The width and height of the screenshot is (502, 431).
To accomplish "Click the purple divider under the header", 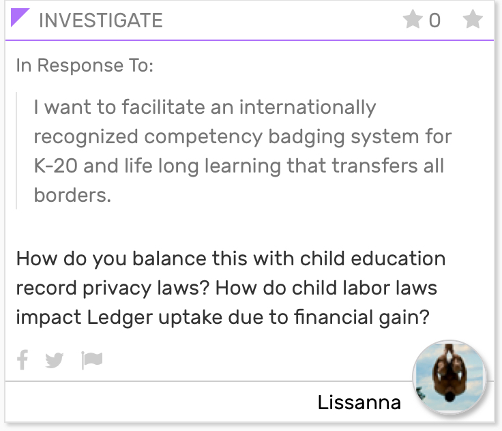I will coord(250,40).
